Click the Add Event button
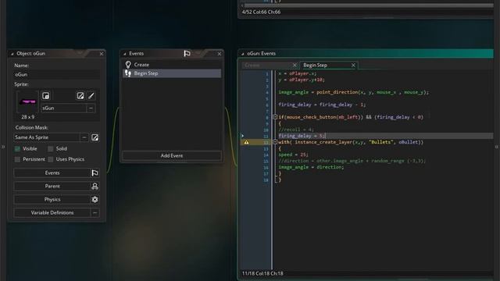Viewport: 500px width, 281px height. tap(172, 156)
